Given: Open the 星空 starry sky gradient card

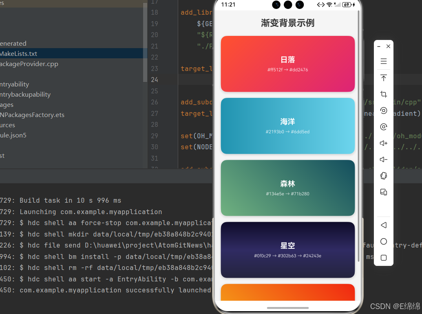Looking at the screenshot, I should [x=288, y=250].
